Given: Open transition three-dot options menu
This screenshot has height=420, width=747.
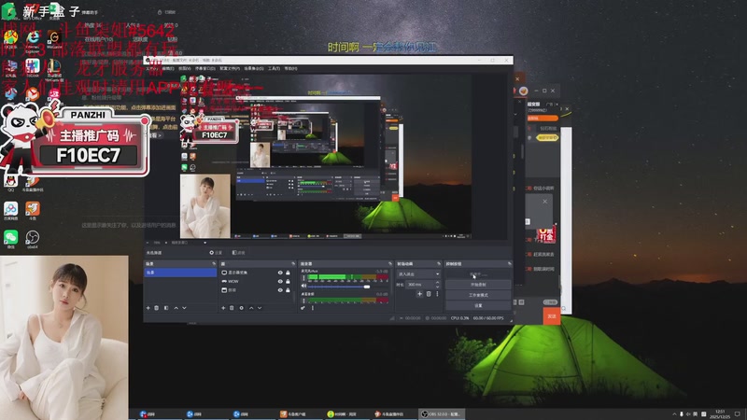Looking at the screenshot, I should (437, 294).
